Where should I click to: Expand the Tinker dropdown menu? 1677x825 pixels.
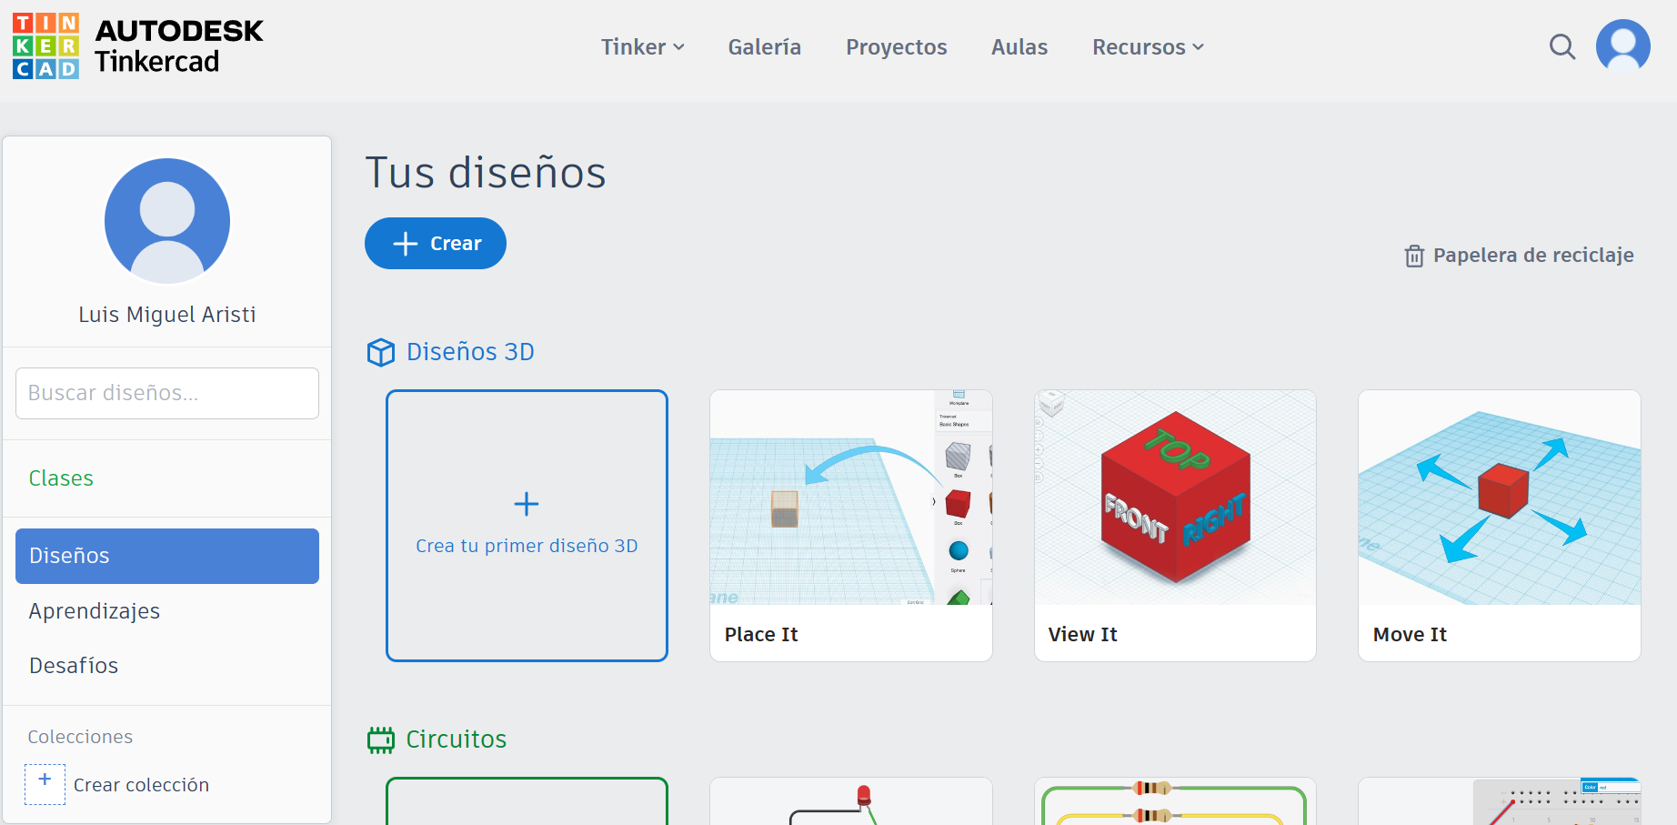643,47
